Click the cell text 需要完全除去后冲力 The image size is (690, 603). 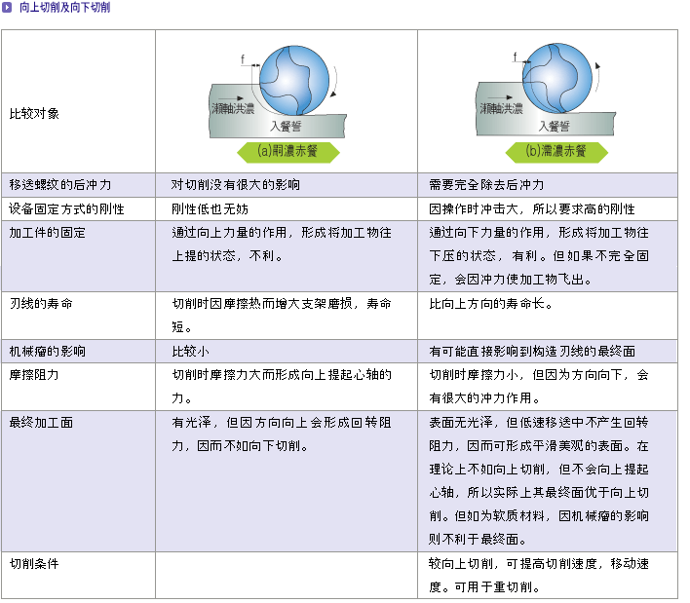(x=485, y=184)
